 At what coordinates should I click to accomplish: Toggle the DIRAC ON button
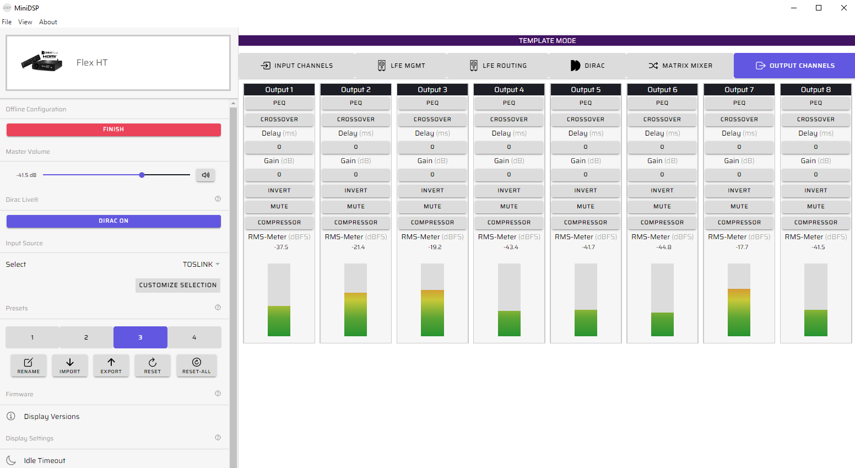(113, 221)
